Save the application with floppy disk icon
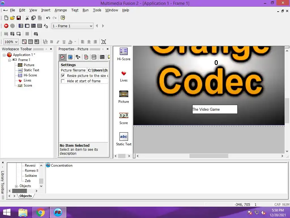The width and height of the screenshot is (290, 218). click(19, 18)
